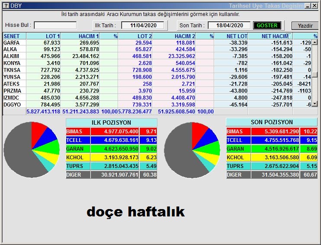Click NET LOT value -43.800

238,91
